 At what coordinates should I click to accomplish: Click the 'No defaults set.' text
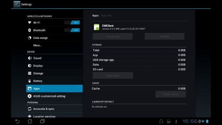(100, 107)
